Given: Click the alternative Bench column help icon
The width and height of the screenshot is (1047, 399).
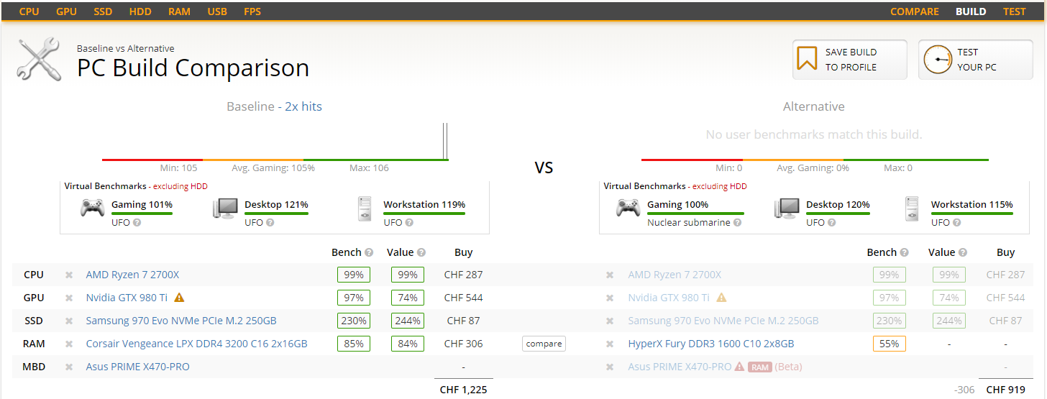Looking at the screenshot, I should pyautogui.click(x=905, y=253).
